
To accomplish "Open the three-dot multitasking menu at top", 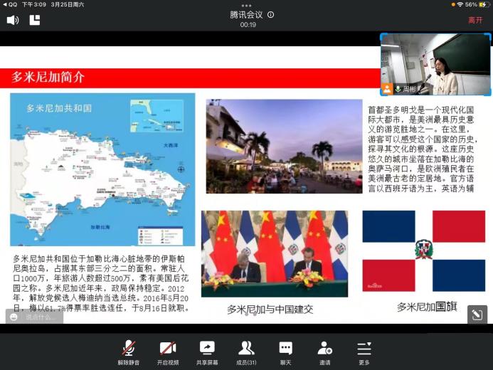I will [x=246, y=5].
